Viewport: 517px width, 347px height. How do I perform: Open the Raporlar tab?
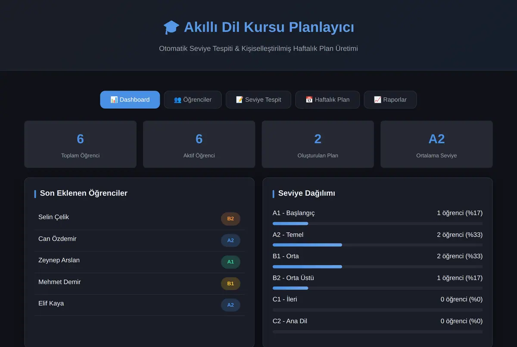pyautogui.click(x=390, y=99)
